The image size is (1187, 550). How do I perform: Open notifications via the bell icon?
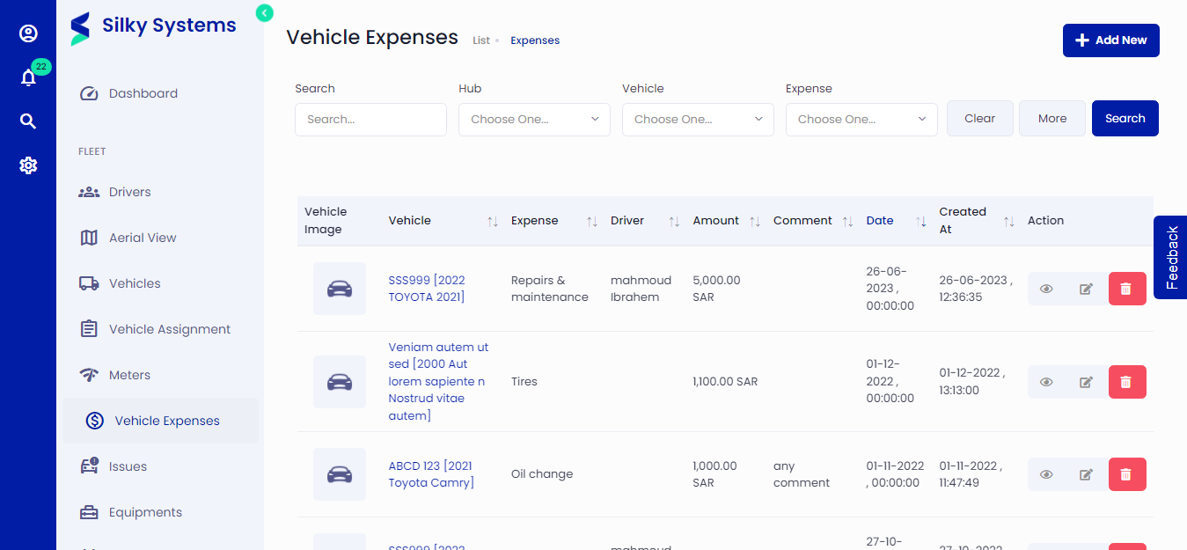[28, 77]
